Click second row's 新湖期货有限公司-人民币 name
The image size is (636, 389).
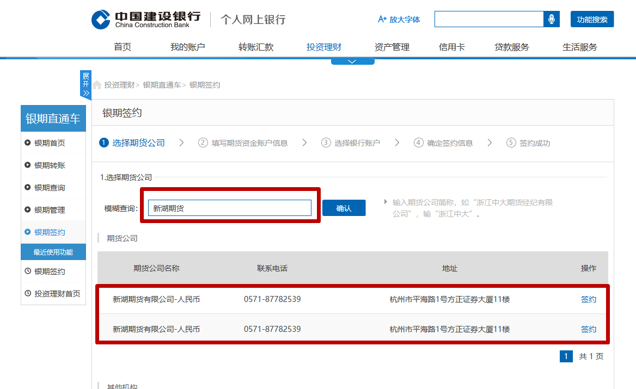click(156, 329)
